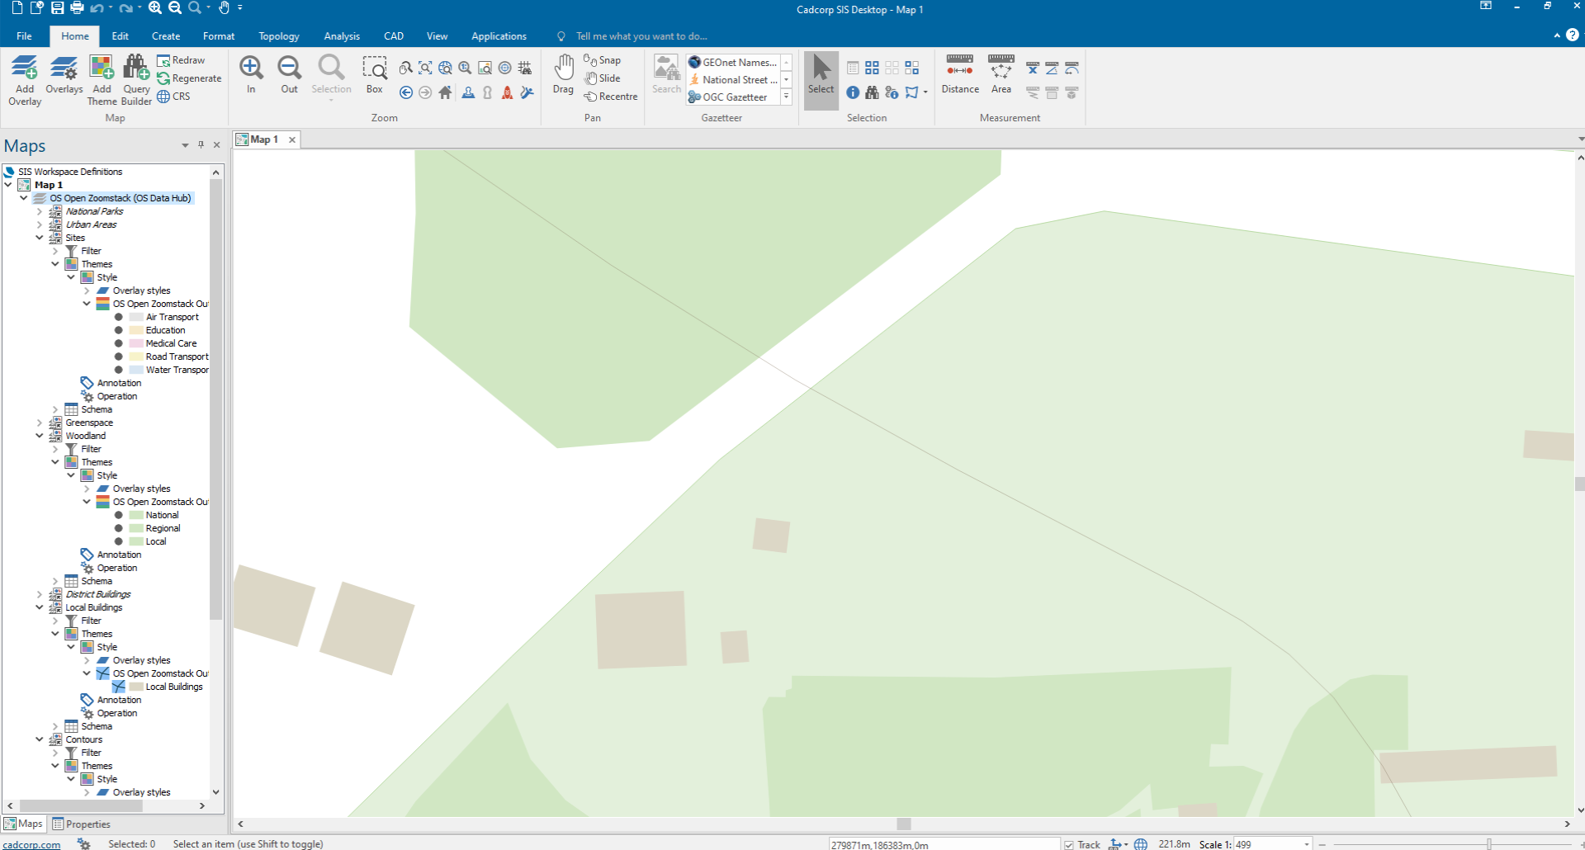Viewport: 1585px width, 850px height.
Task: Start the Distance measurement tool
Action: click(960, 74)
